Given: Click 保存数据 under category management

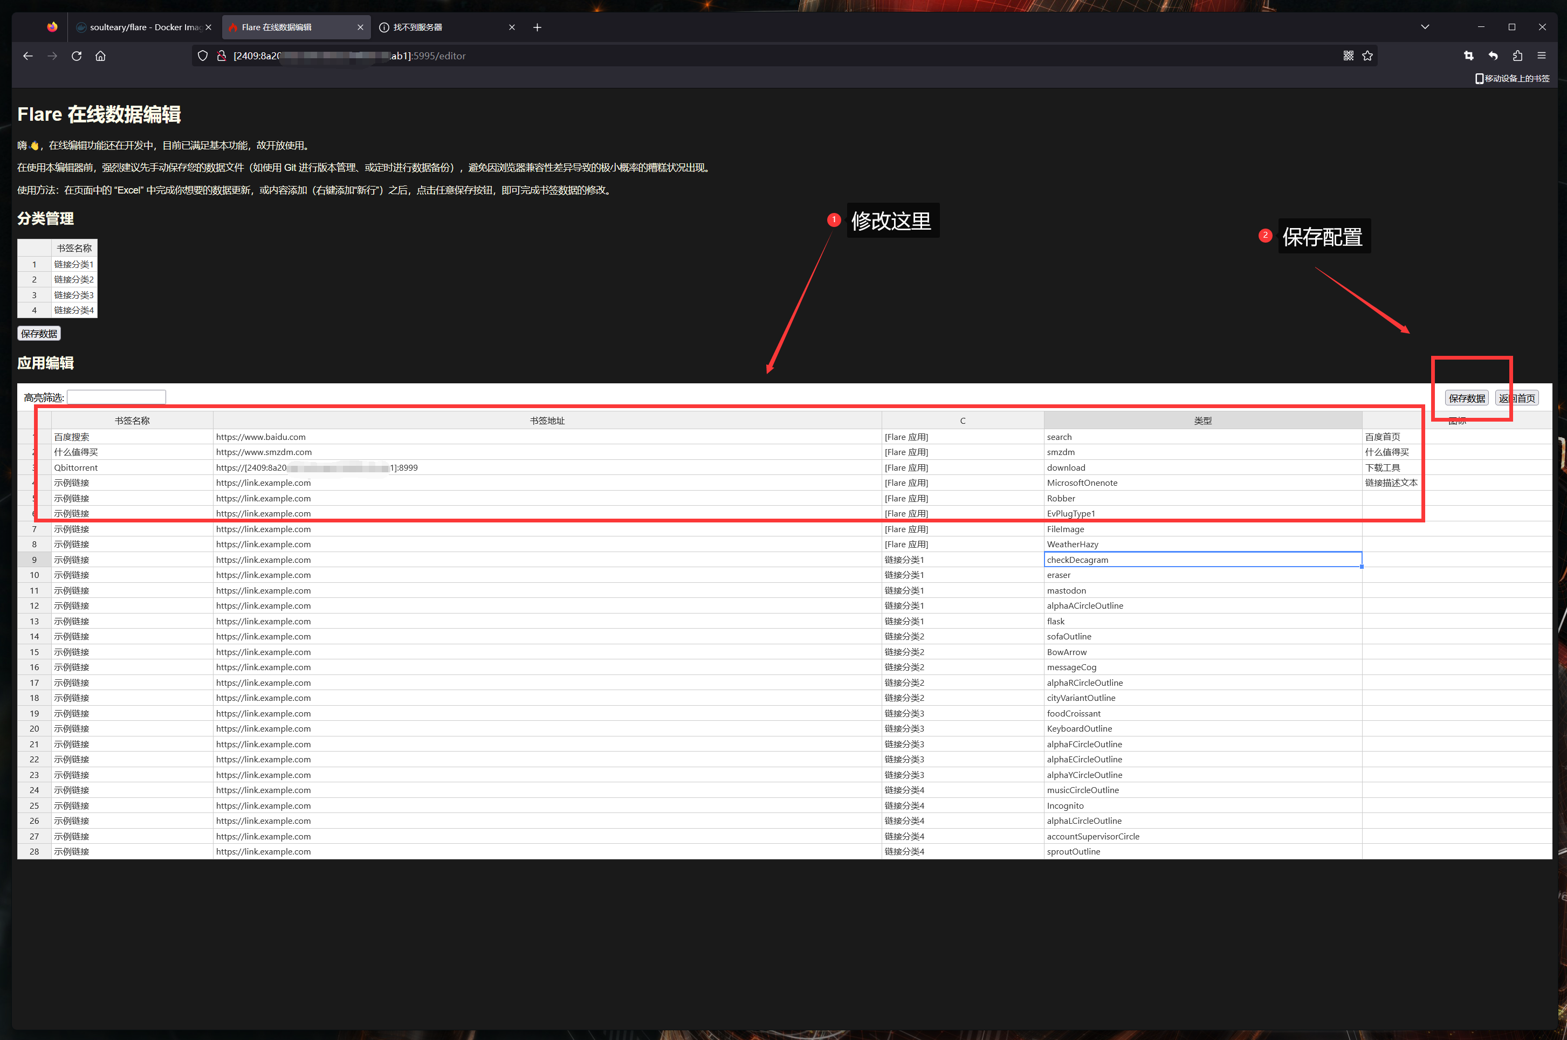Looking at the screenshot, I should pyautogui.click(x=38, y=334).
